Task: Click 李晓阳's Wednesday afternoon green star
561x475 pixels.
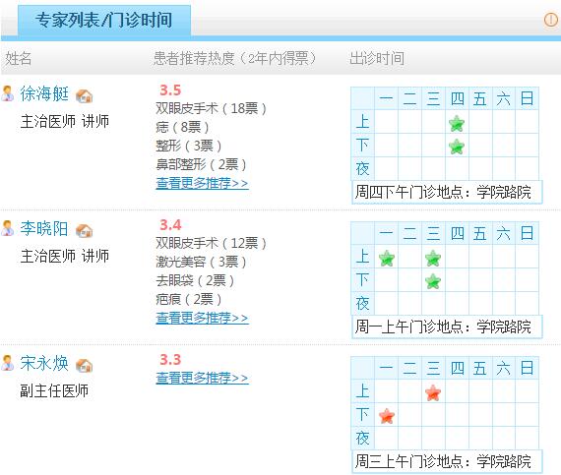Action: (x=433, y=281)
